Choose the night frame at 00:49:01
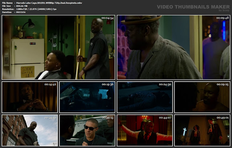The width and height of the screenshot is (232, 148). (202, 130)
